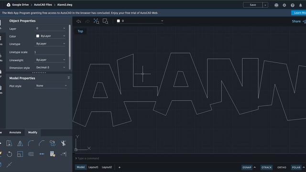Select the Trim scissors tool icon
306x172 pixels.
(63, 143)
